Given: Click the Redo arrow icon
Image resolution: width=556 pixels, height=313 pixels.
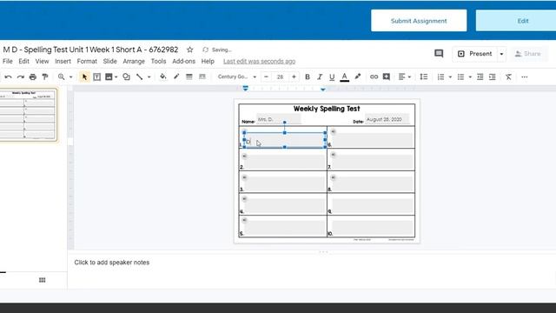Looking at the screenshot, I should tap(21, 77).
